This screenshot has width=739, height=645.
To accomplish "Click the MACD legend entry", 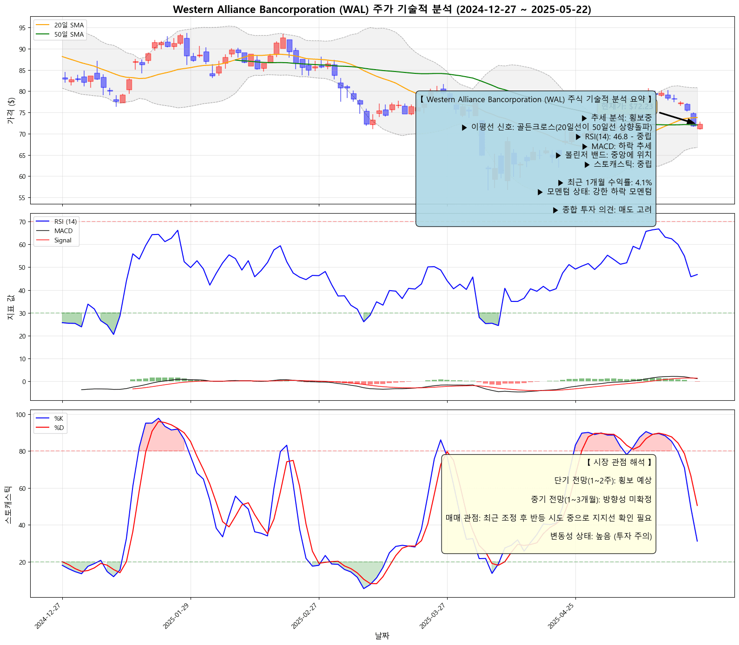I will [54, 231].
